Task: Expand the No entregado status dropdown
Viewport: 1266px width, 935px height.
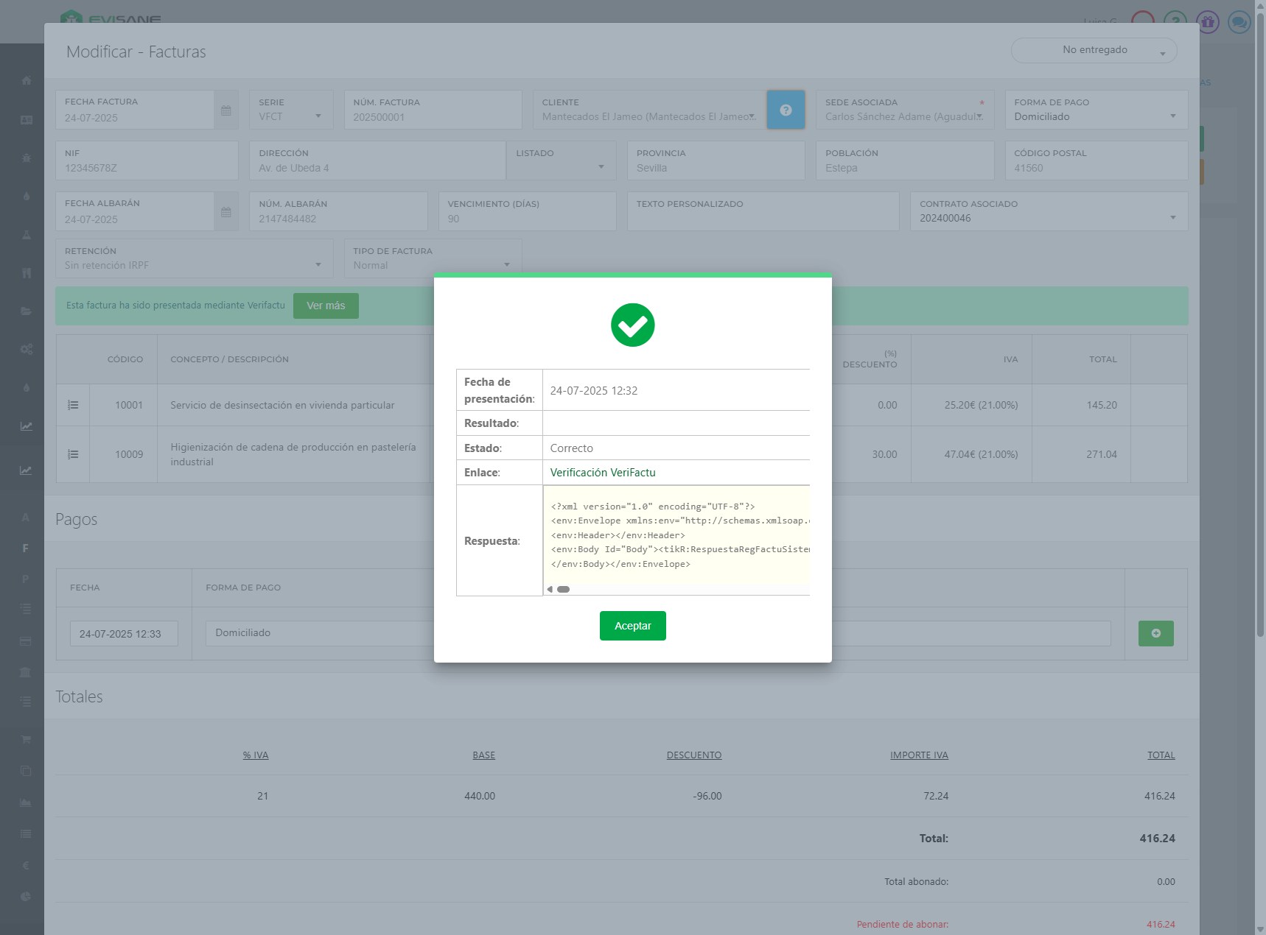Action: 1094,50
